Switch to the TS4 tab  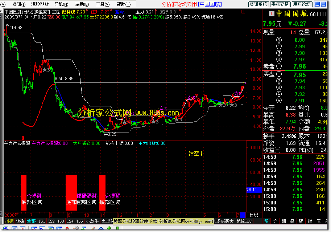click(70, 221)
